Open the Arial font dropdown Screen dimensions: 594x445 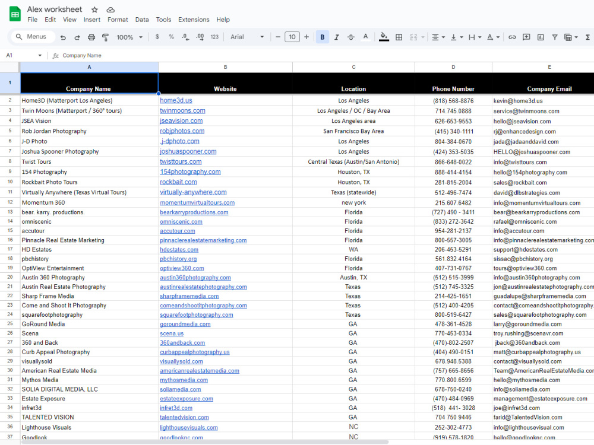247,37
